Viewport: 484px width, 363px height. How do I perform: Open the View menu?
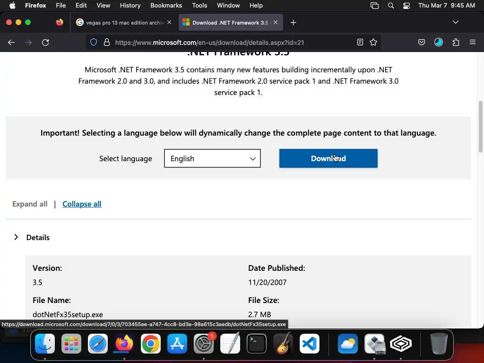[x=103, y=6]
